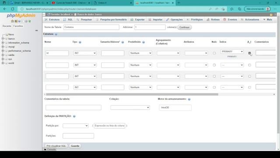Image resolution: width=280 pixels, height=158 pixels.
Task: Open the Recente tables list
Action: coord(7,26)
